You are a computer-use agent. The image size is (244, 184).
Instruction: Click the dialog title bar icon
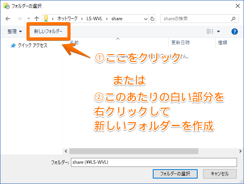point(7,6)
